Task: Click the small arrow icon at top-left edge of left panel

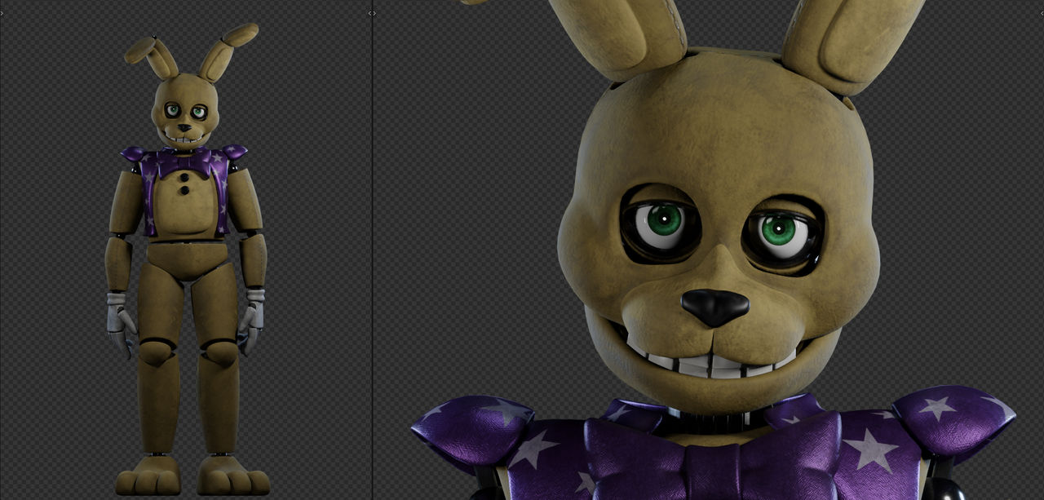Action: (2, 13)
